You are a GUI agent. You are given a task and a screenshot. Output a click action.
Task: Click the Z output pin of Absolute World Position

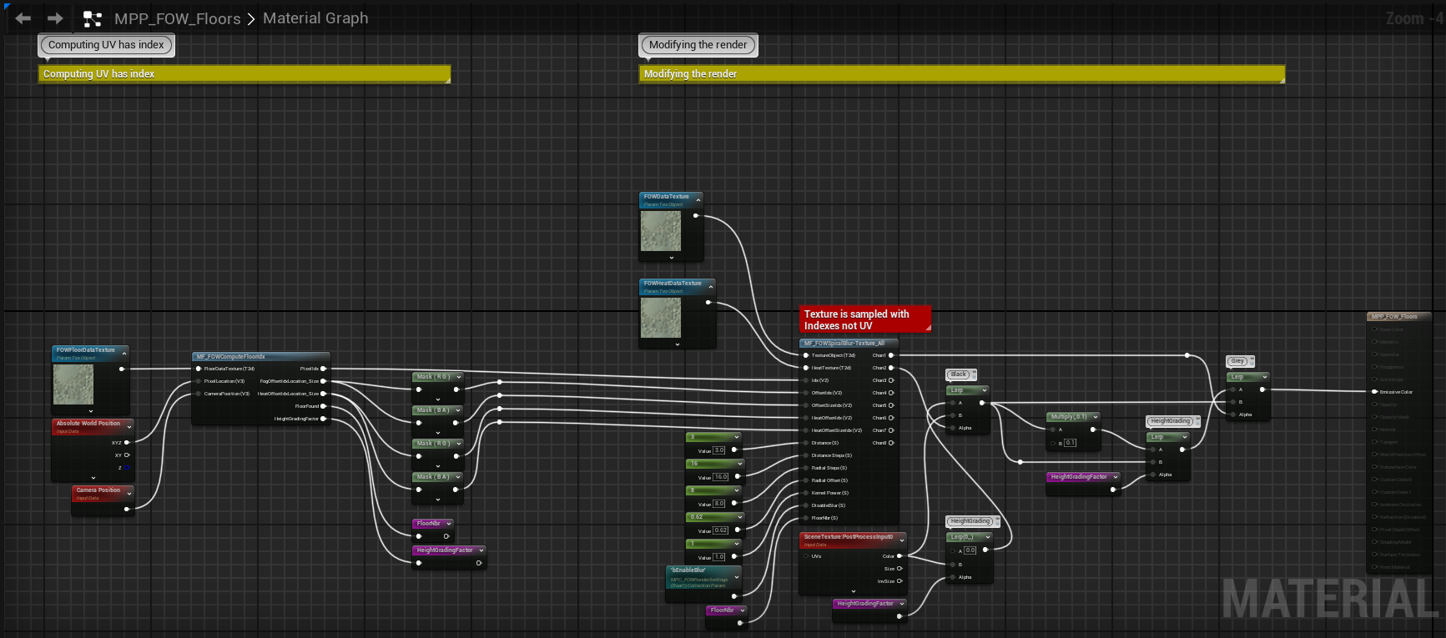click(x=127, y=468)
